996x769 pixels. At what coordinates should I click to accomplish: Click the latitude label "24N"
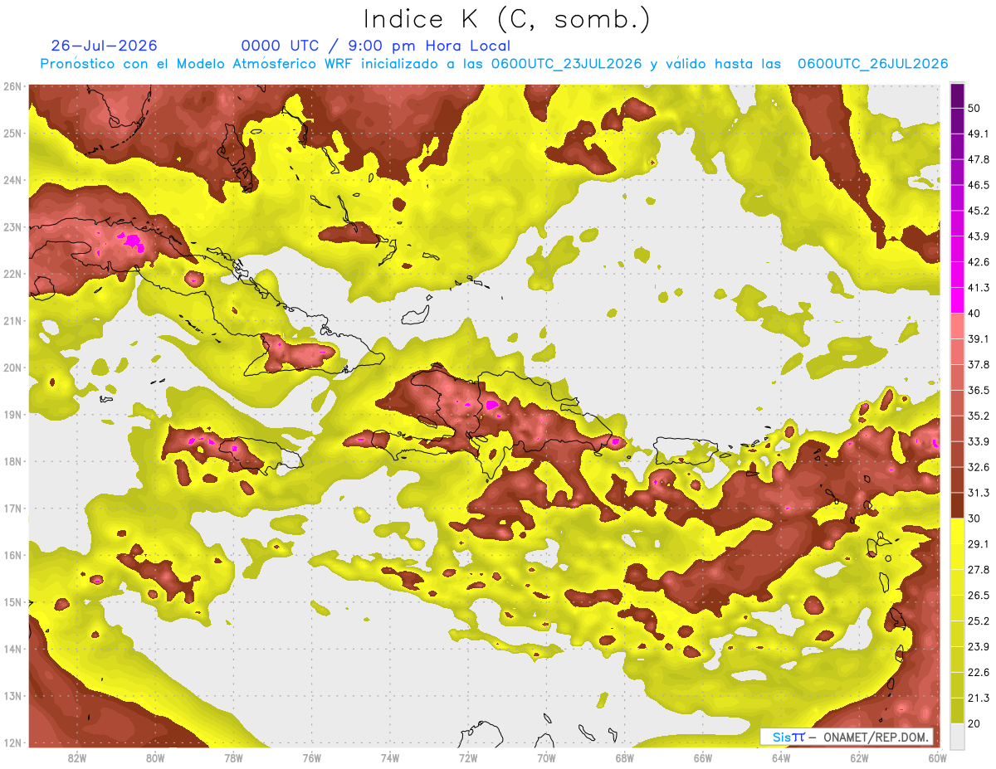pyautogui.click(x=13, y=180)
